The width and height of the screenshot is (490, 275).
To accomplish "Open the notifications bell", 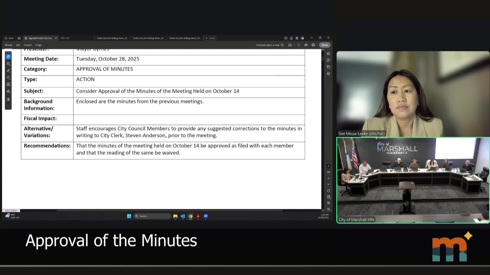I will (x=291, y=38).
